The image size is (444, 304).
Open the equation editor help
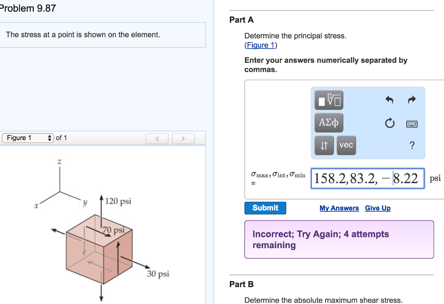pos(411,146)
